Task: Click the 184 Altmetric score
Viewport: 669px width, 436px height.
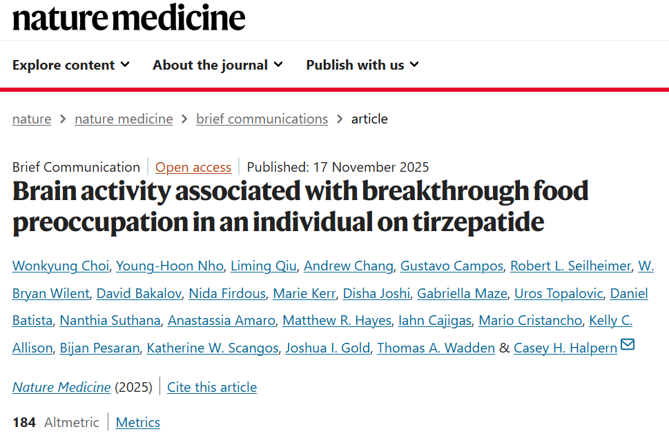Action: [25, 422]
